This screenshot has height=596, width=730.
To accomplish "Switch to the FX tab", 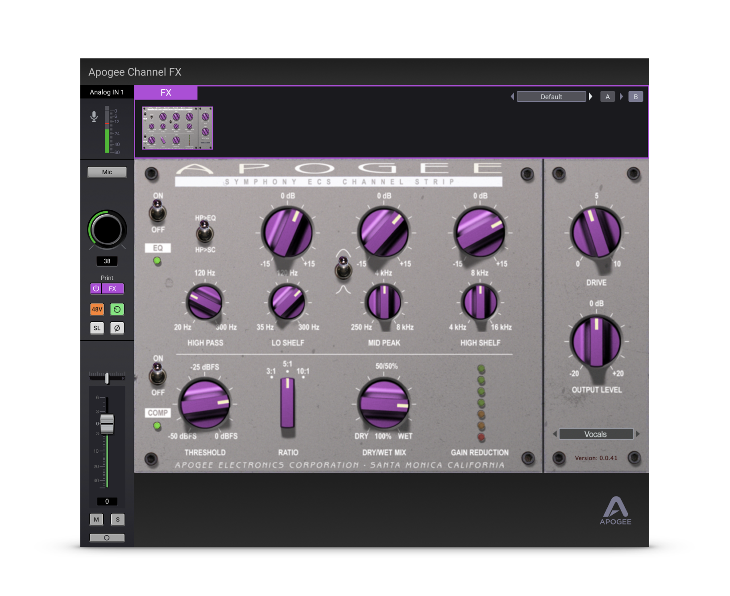I will [x=166, y=92].
